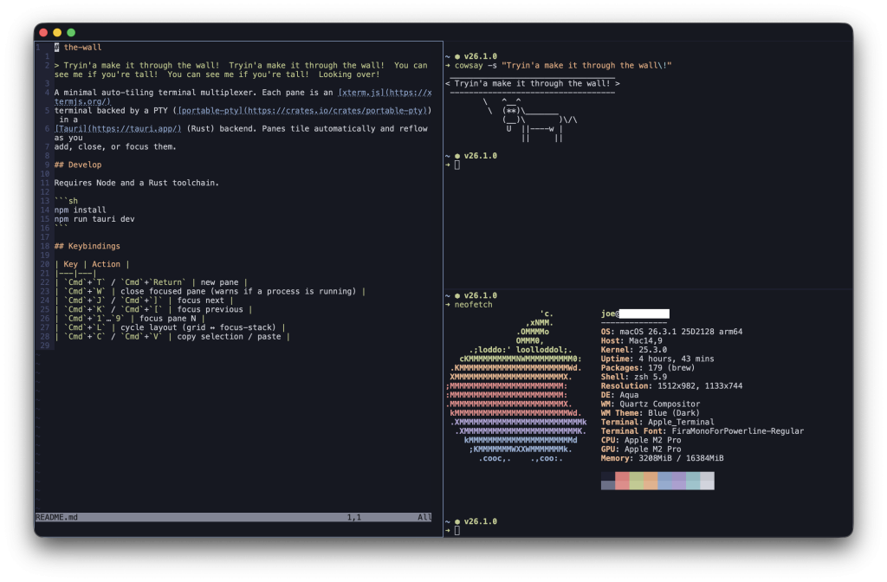Click the portable-pty crates.io link
This screenshot has width=887, height=582.
(302, 110)
